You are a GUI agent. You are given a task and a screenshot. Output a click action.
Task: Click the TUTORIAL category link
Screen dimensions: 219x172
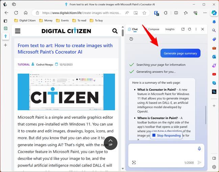pos(24,65)
